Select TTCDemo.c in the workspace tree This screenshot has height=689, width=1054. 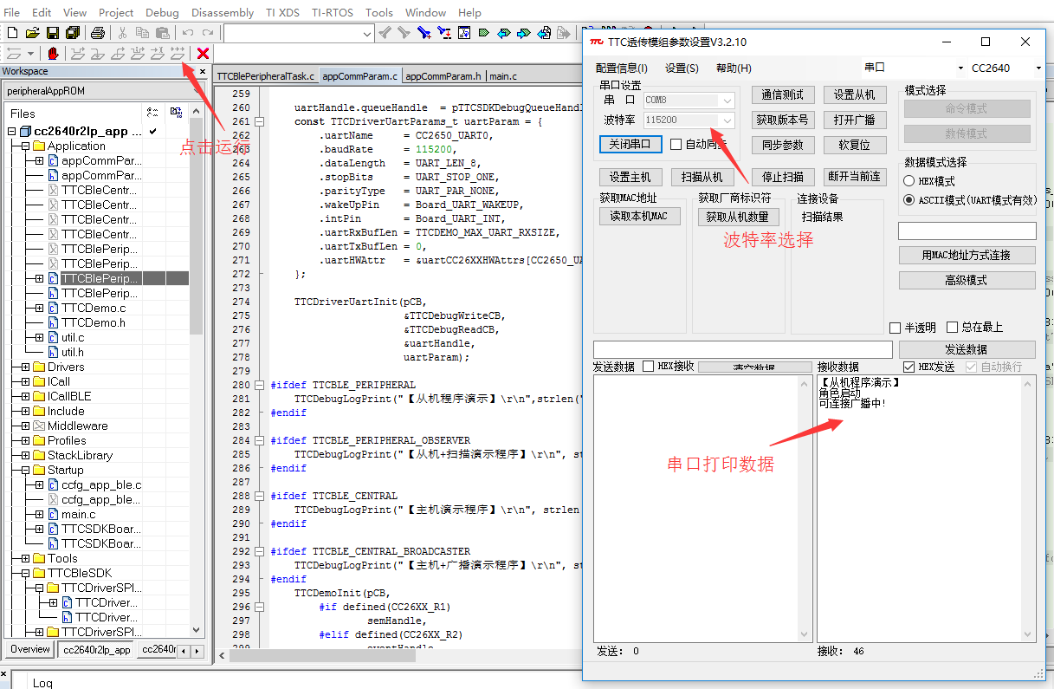(x=94, y=308)
